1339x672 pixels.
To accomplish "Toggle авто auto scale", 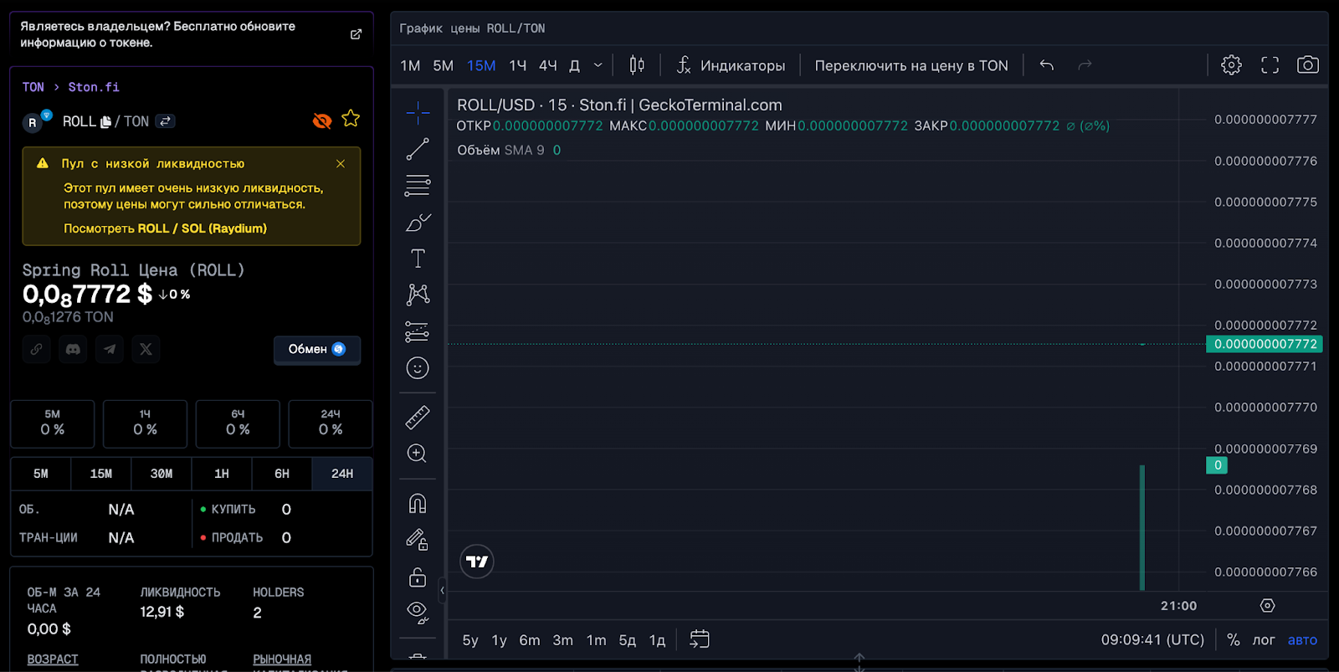I will [x=1302, y=640].
